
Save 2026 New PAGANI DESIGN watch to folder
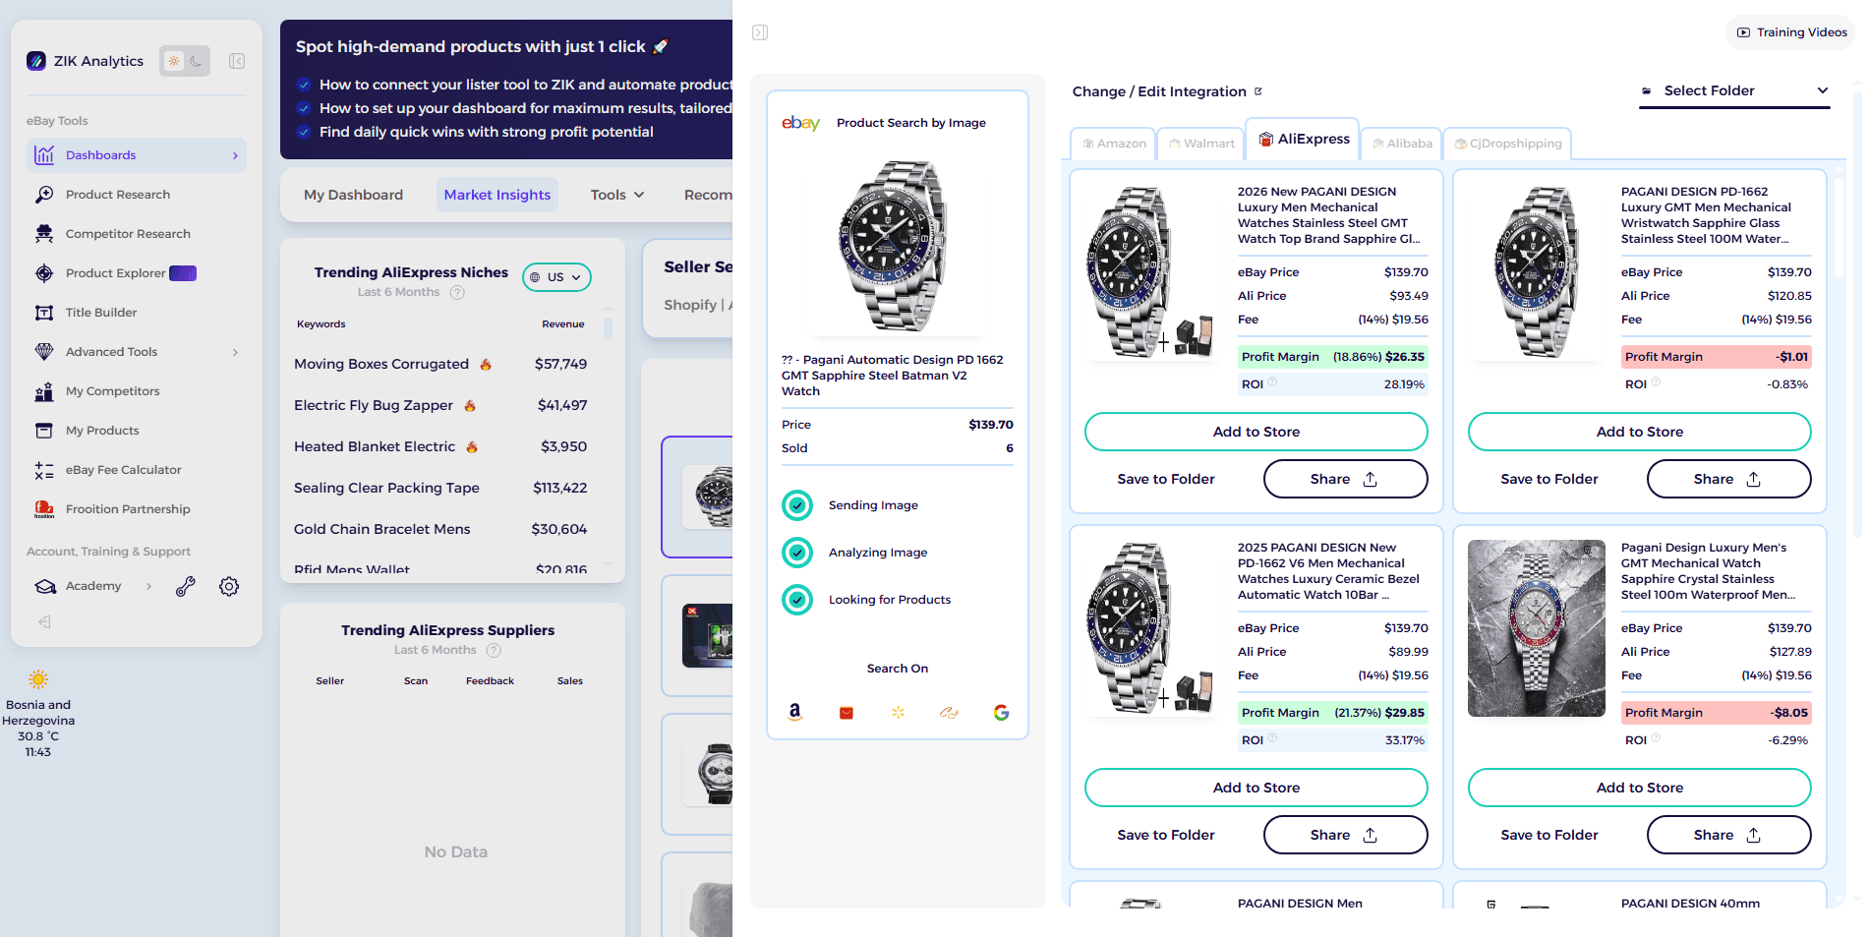[1166, 479]
